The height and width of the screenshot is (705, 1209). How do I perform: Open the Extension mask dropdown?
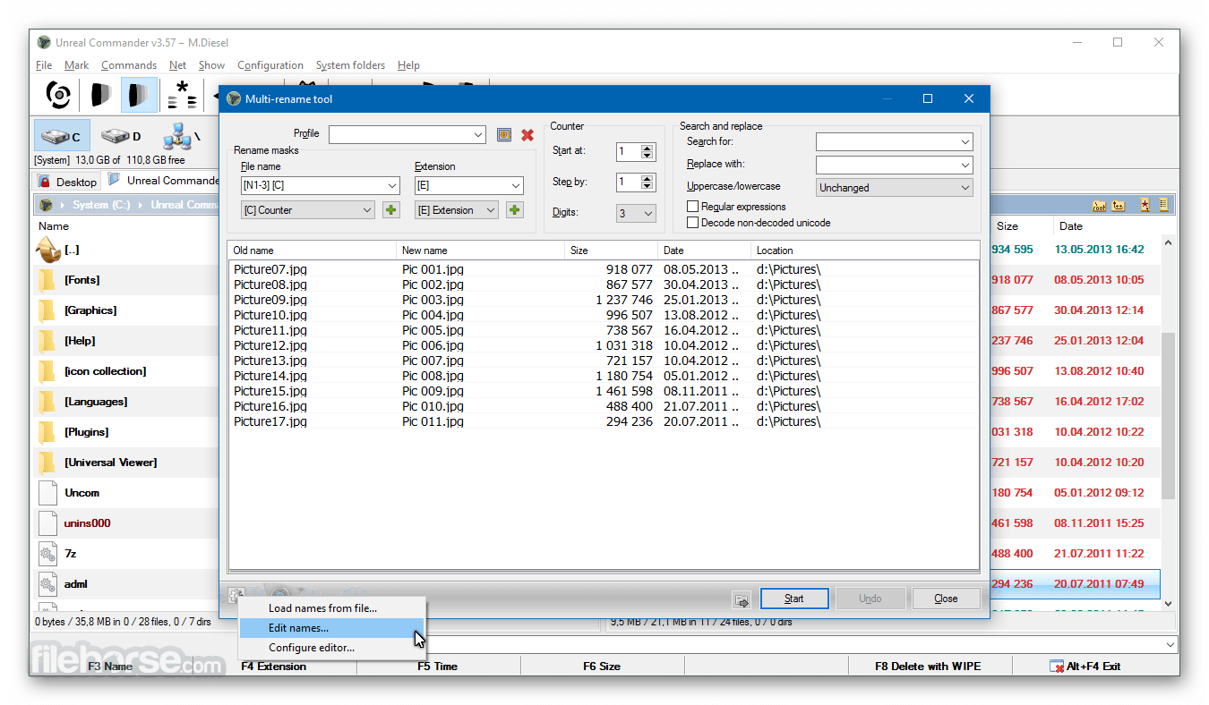[515, 186]
